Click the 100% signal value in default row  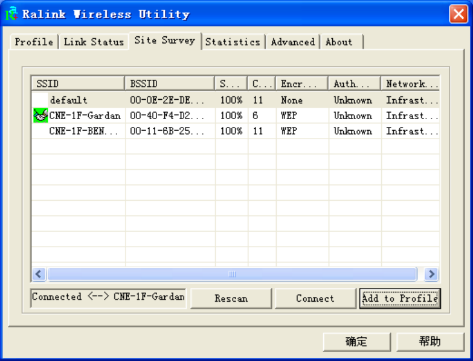point(231,100)
